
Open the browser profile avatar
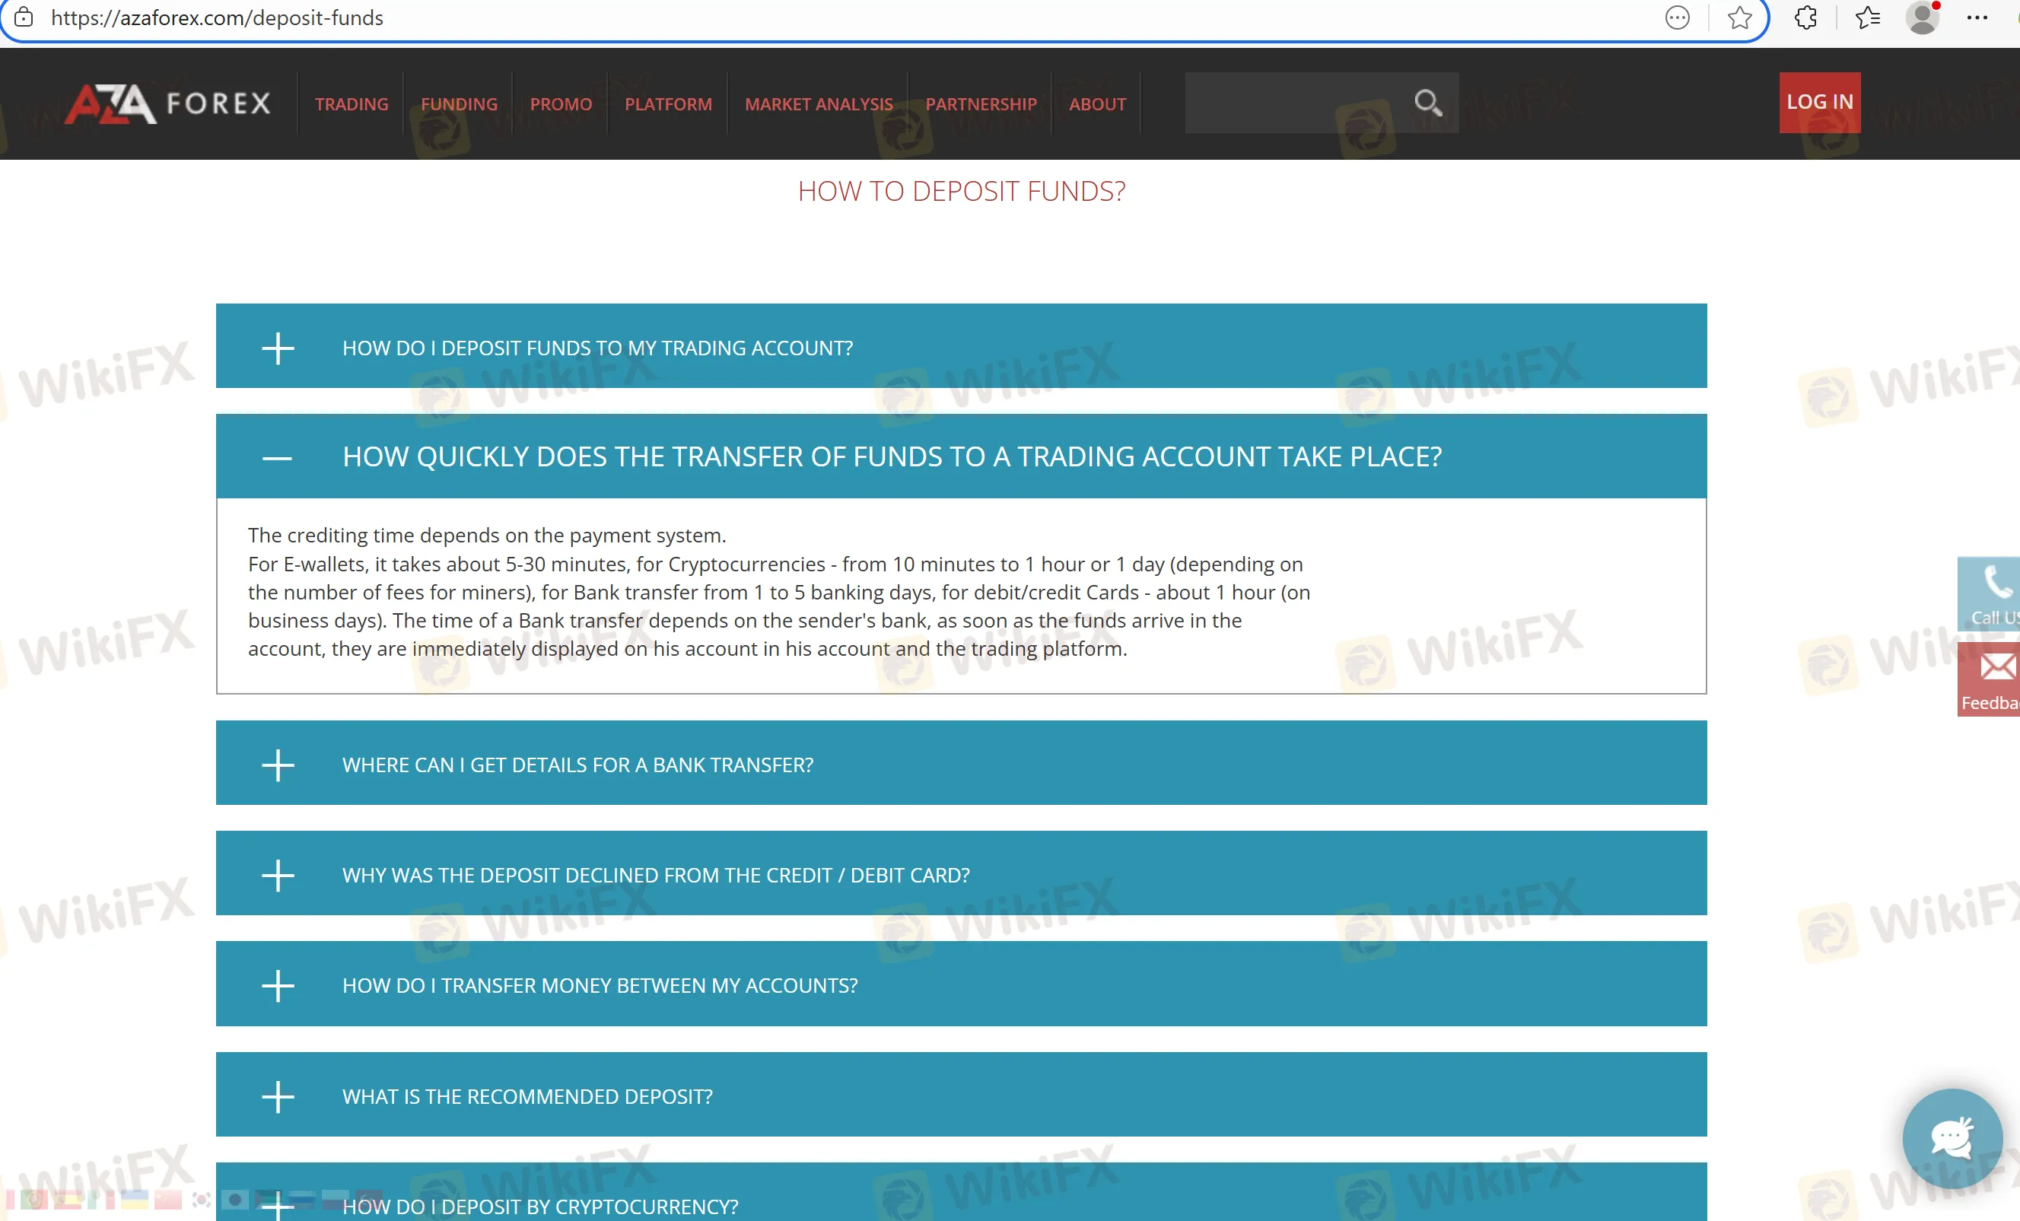click(x=1922, y=18)
